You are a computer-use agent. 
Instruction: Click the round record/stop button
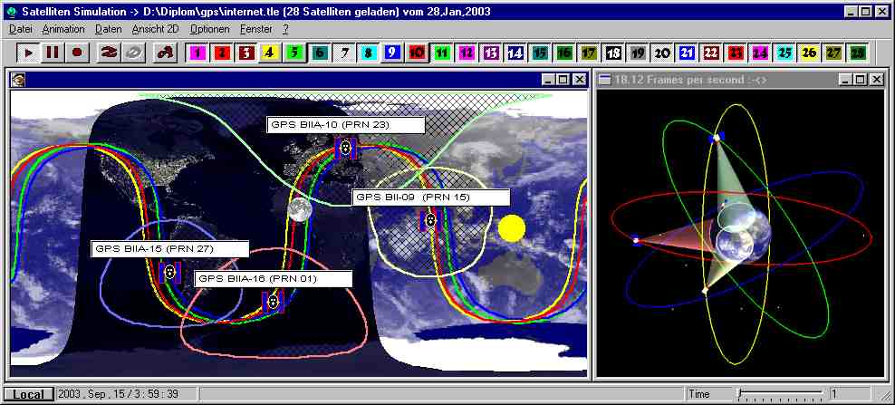click(77, 53)
